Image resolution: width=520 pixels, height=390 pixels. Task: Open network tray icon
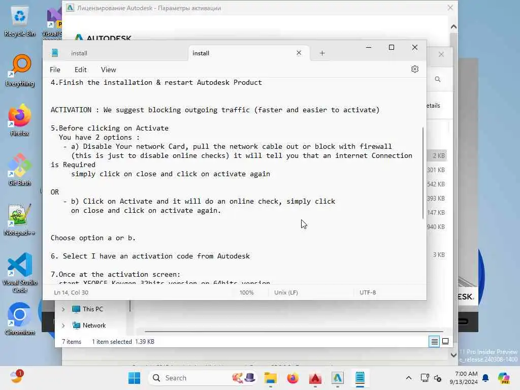click(x=425, y=378)
